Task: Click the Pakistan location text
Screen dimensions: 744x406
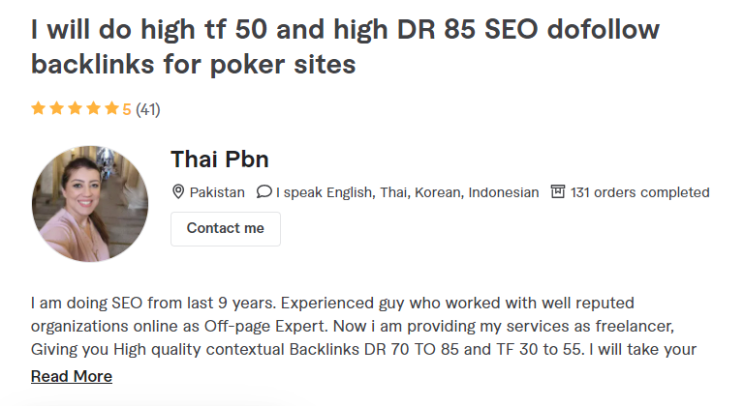Action: (217, 192)
